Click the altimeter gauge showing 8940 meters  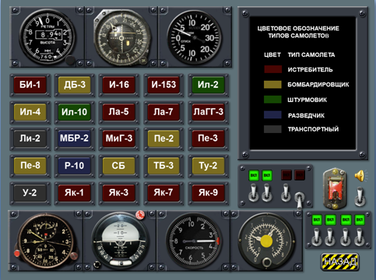coord(47,37)
